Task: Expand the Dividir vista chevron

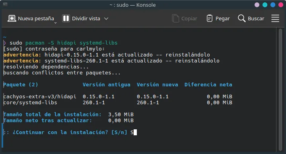Action: click(x=106, y=18)
